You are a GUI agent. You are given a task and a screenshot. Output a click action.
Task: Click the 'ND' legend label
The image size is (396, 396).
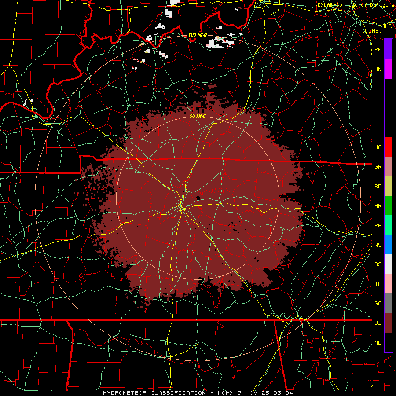[x=378, y=342]
